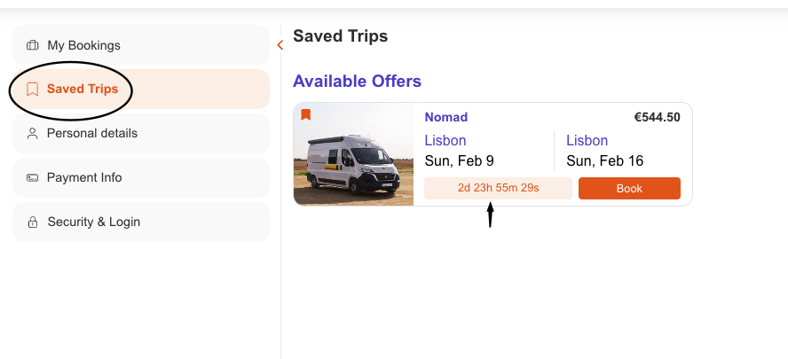Collapse the sidebar with the orange chevron
This screenshot has width=788, height=359.
[280, 44]
